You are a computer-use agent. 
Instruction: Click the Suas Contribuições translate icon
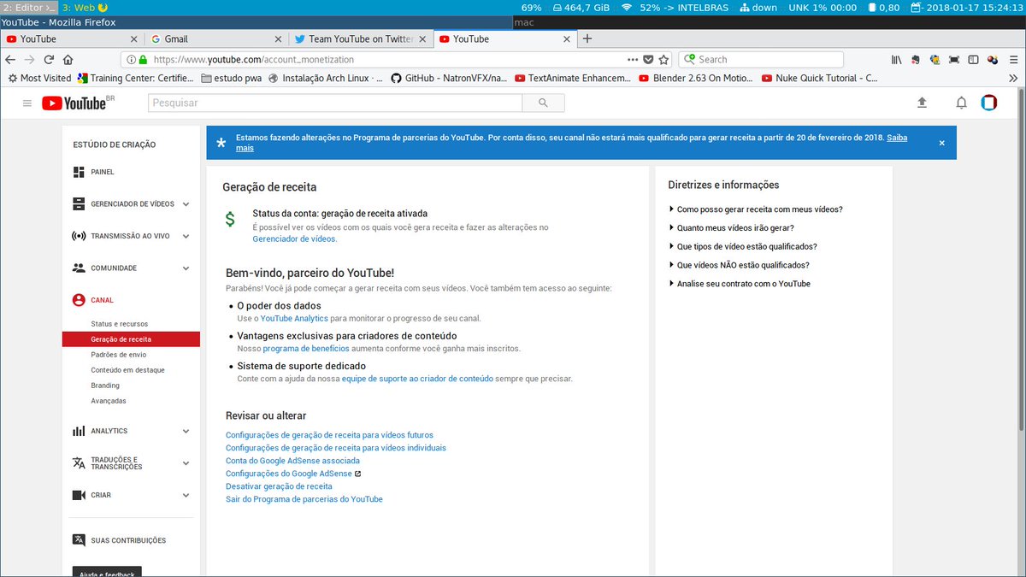tap(79, 540)
